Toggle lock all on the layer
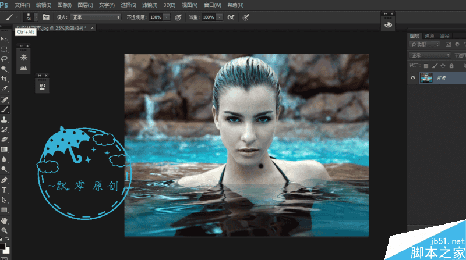 tap(451, 65)
